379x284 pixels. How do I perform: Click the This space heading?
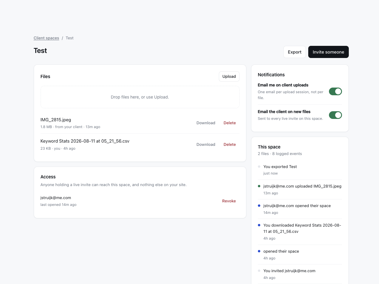(269, 147)
